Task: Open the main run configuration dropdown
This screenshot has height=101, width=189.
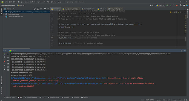Action: pyautogui.click(x=160, y=5)
